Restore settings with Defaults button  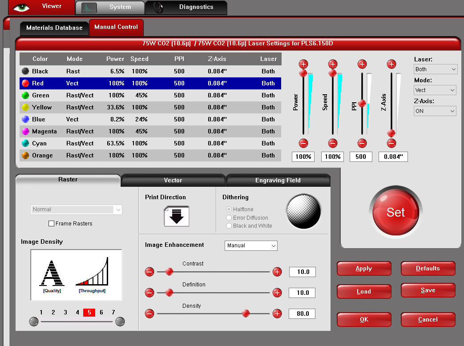[x=428, y=268]
